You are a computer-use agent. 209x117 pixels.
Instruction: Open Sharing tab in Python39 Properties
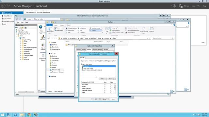(84, 50)
